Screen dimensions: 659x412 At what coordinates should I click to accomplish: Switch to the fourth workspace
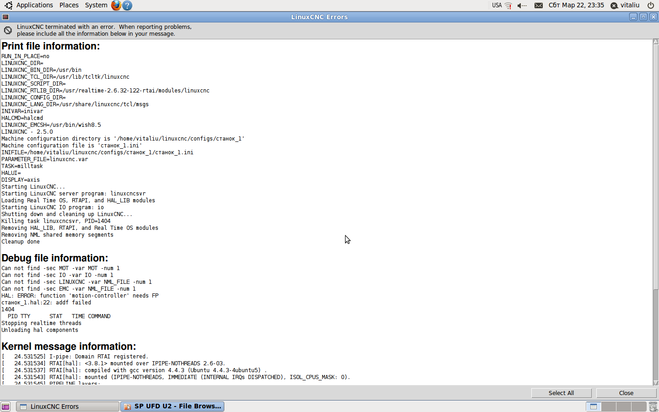point(639,407)
